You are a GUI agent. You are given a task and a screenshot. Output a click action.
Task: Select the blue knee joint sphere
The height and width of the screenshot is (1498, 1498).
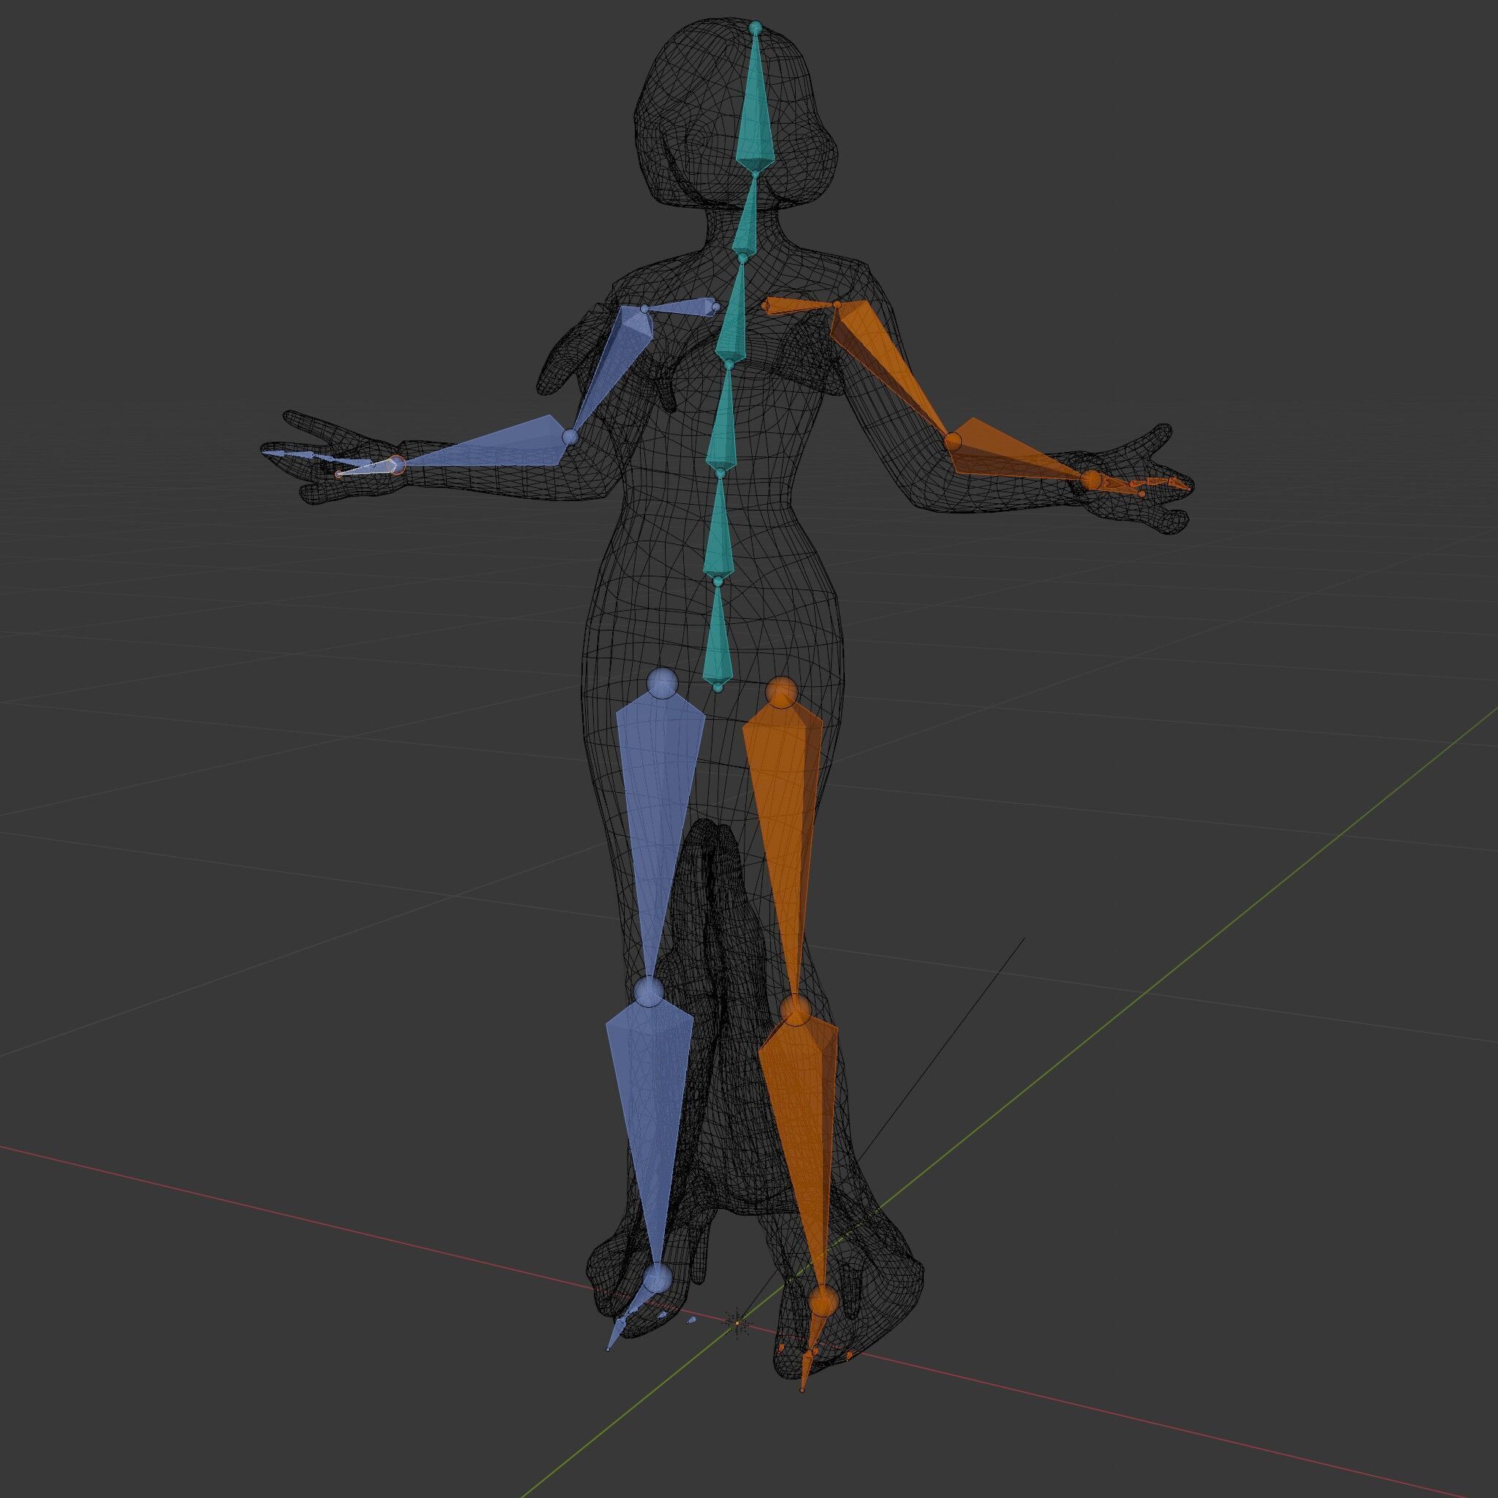(650, 991)
